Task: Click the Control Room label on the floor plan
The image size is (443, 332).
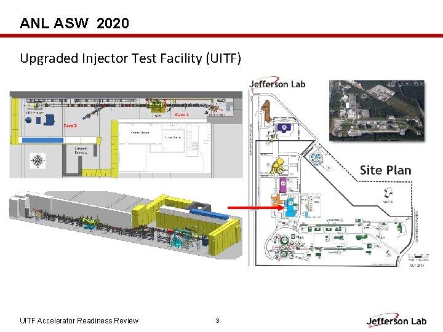Action: [140, 132]
